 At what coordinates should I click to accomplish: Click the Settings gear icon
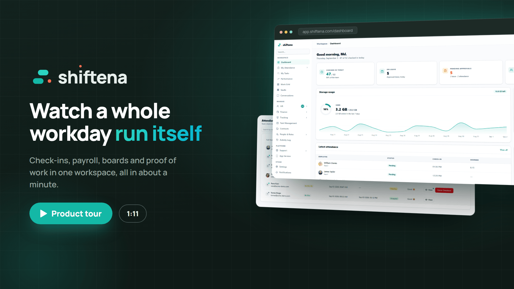tap(277, 167)
